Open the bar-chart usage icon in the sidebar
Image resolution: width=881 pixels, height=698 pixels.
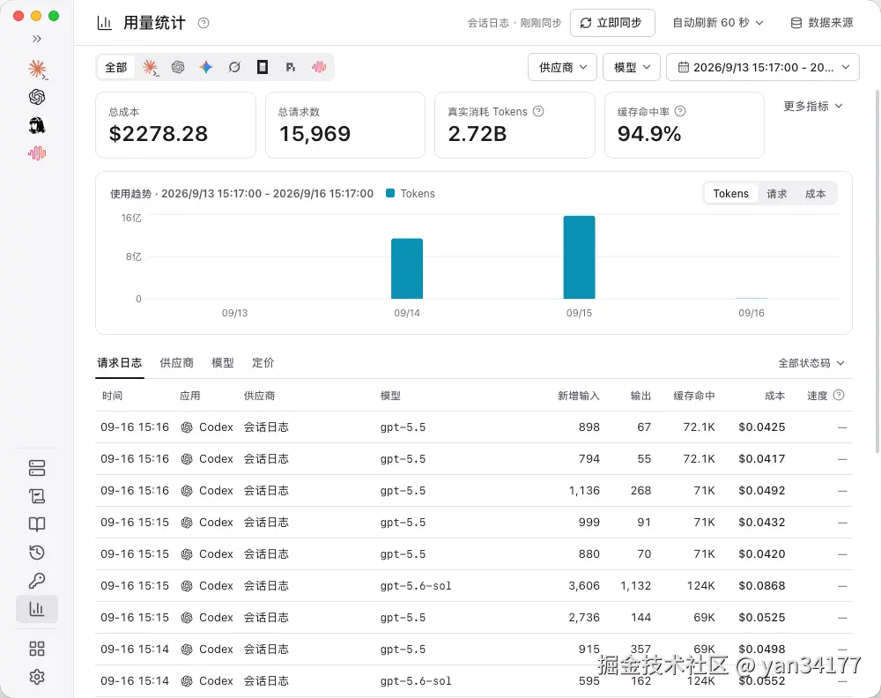coord(37,609)
